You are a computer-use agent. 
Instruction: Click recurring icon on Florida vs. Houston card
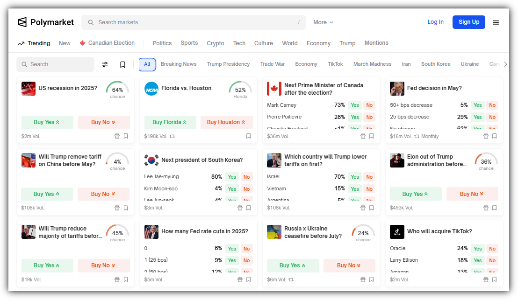click(172, 136)
